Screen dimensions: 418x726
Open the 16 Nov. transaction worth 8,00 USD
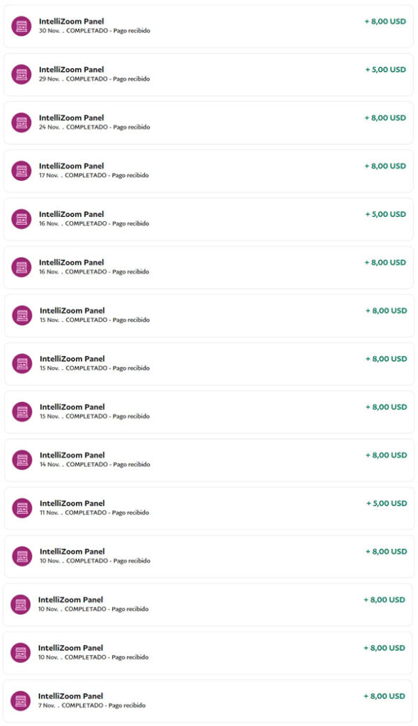(209, 267)
